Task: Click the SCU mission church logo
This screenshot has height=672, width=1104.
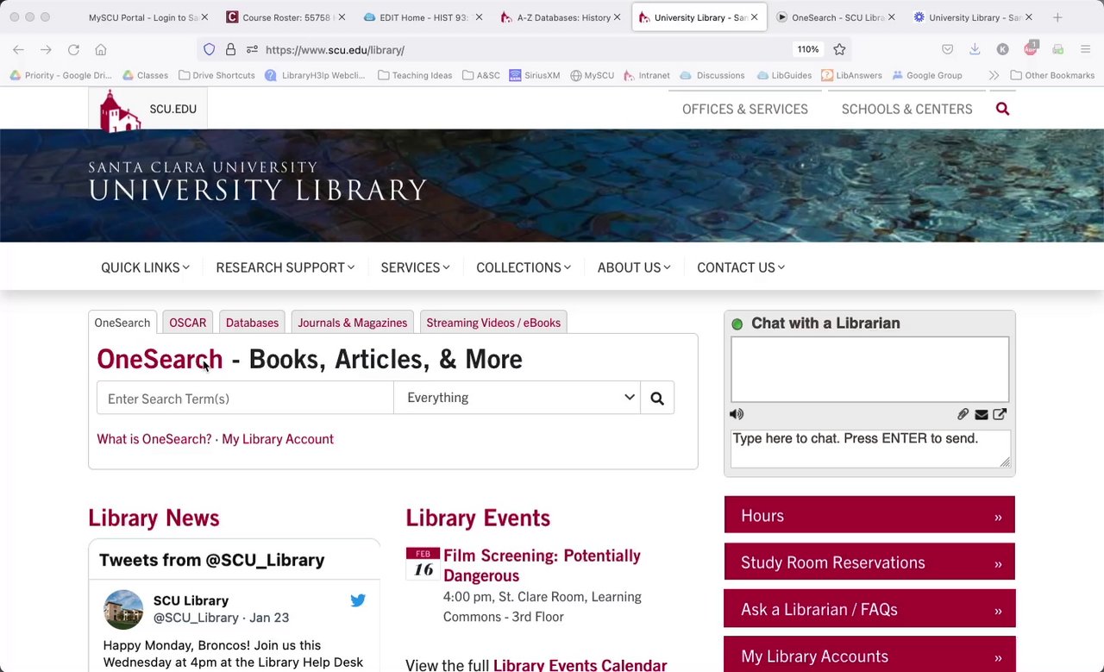Action: [120, 111]
